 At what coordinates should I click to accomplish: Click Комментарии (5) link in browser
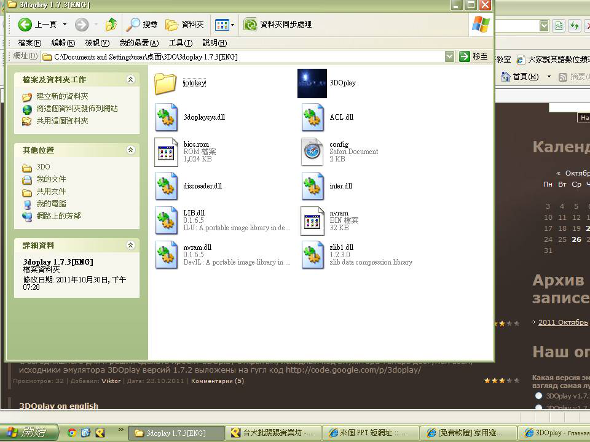[x=218, y=381]
